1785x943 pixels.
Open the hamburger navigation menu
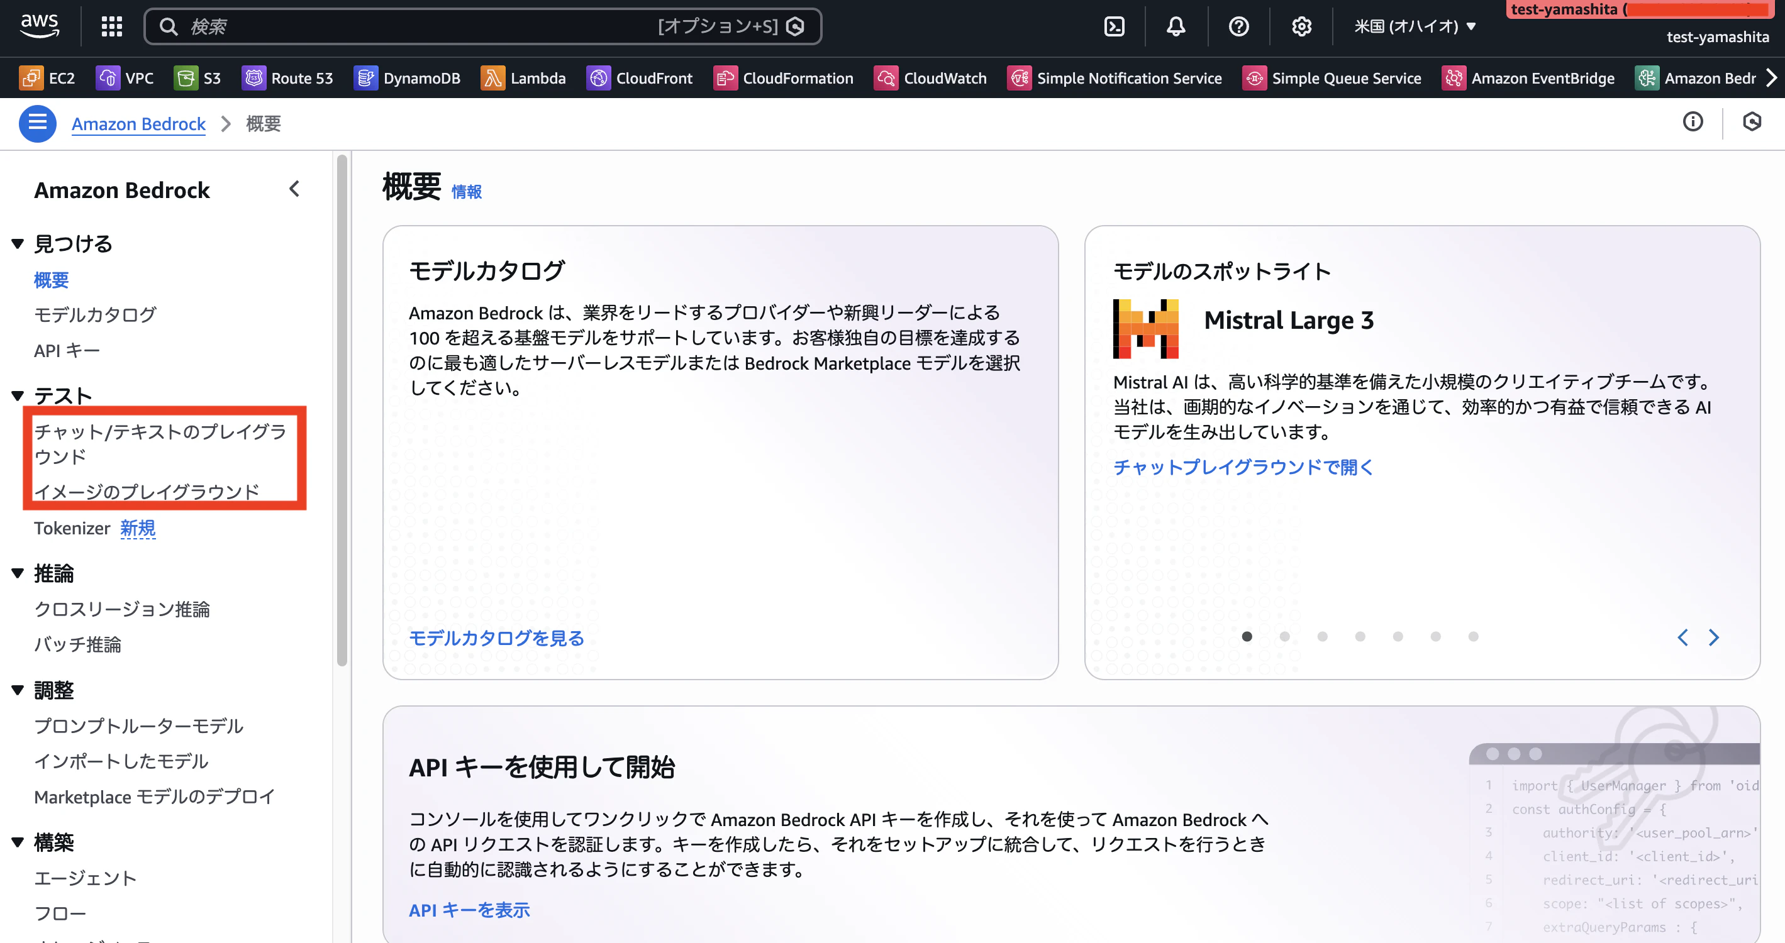[37, 123]
